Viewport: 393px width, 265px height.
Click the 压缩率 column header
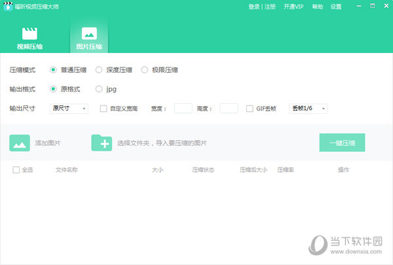(286, 170)
